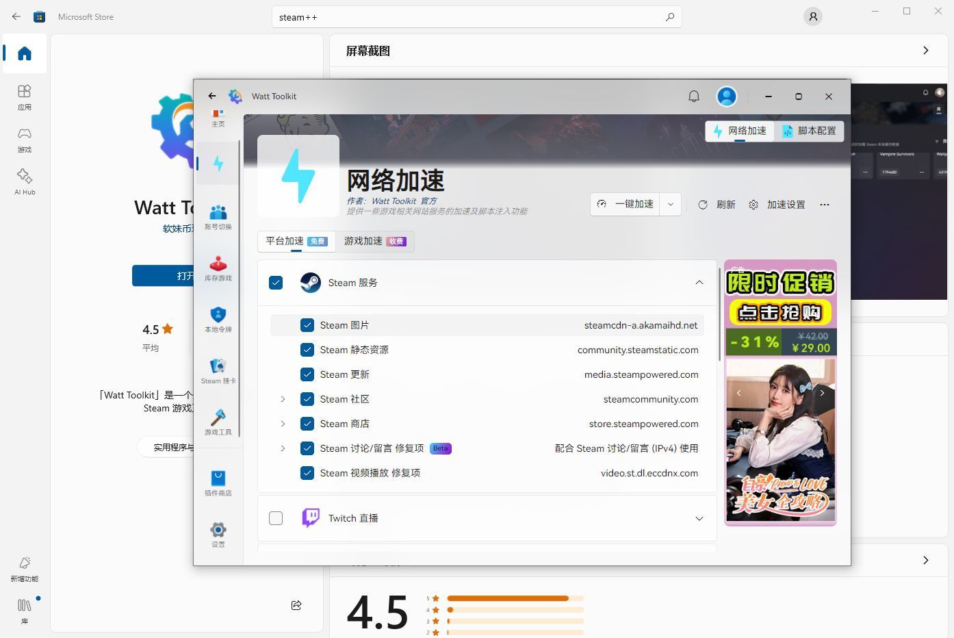Switch to the 平台加速 tab
This screenshot has height=638, width=954.
point(296,241)
